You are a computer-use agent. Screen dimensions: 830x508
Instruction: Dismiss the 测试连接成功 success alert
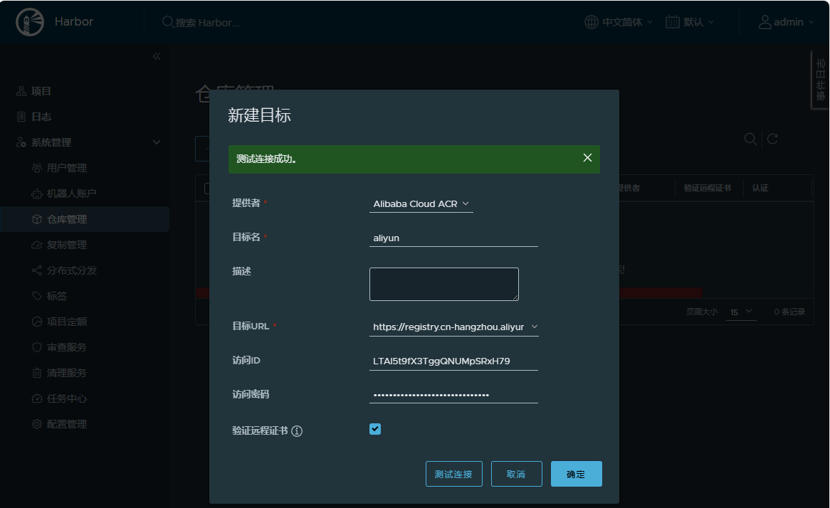tap(587, 158)
